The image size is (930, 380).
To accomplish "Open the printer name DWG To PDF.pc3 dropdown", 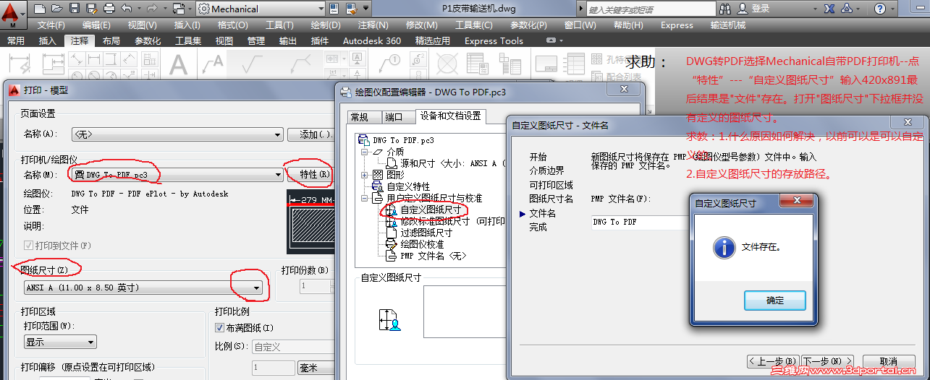I will (x=176, y=175).
